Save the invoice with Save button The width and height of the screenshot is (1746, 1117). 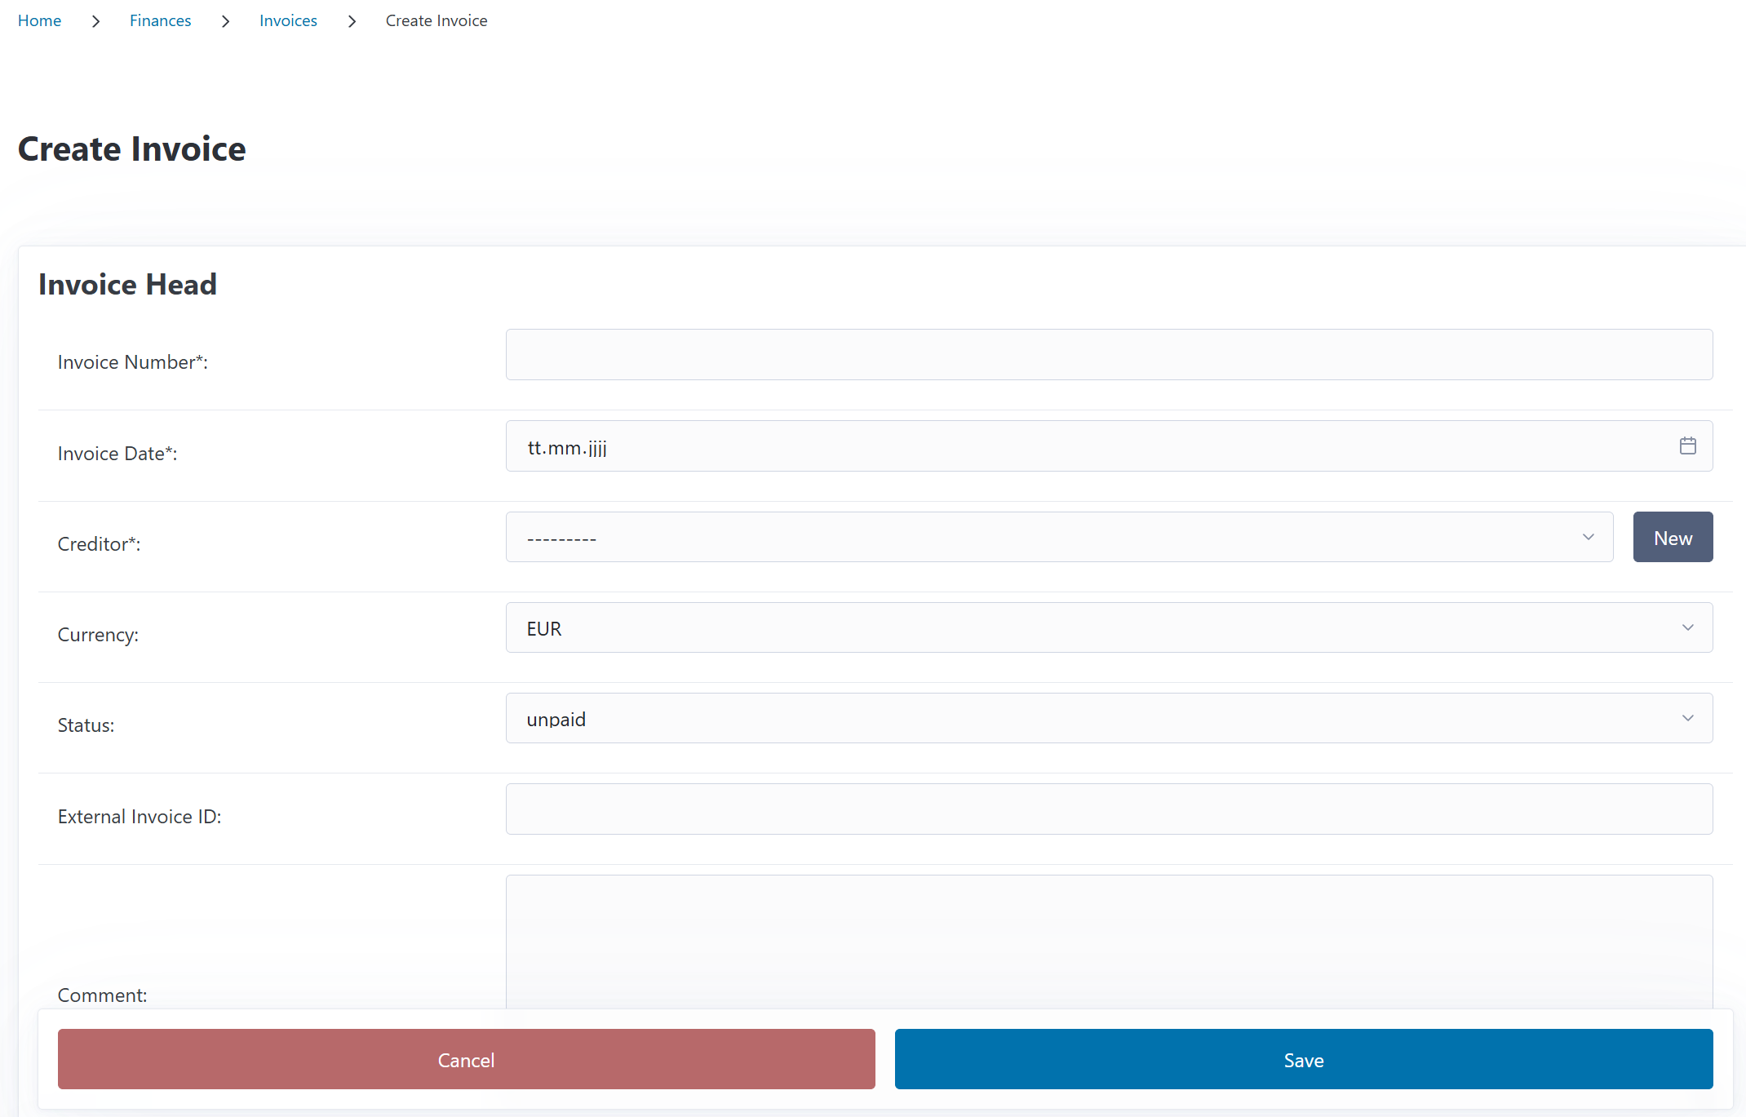(1303, 1059)
